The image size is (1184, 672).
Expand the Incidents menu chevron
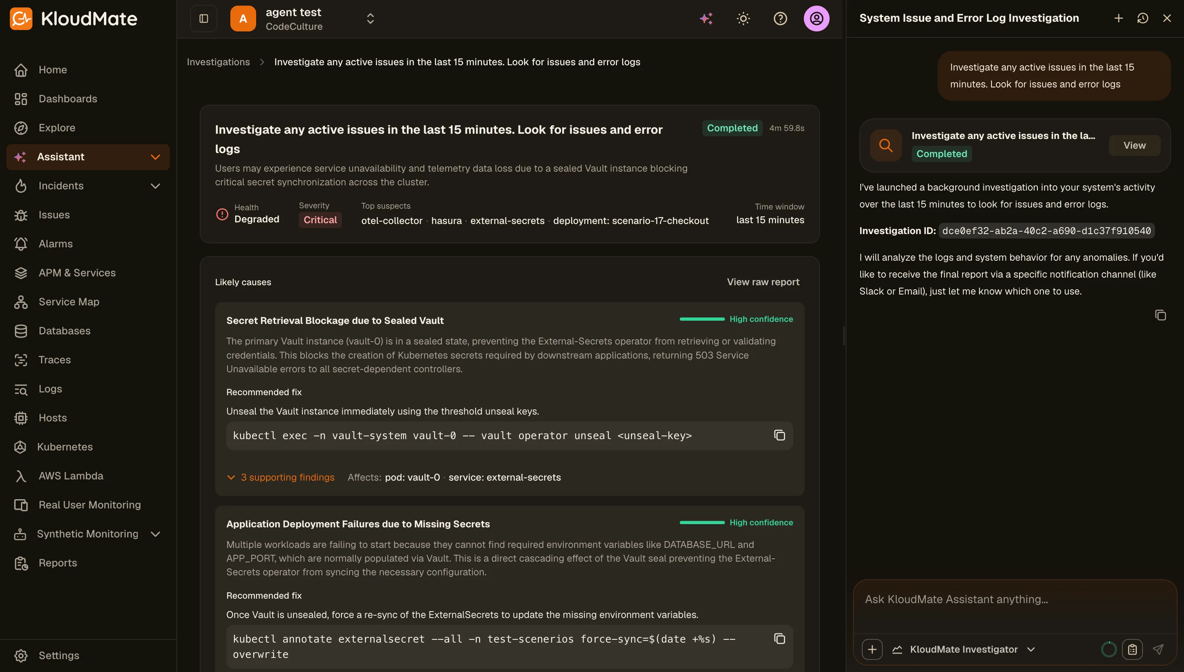pos(155,186)
